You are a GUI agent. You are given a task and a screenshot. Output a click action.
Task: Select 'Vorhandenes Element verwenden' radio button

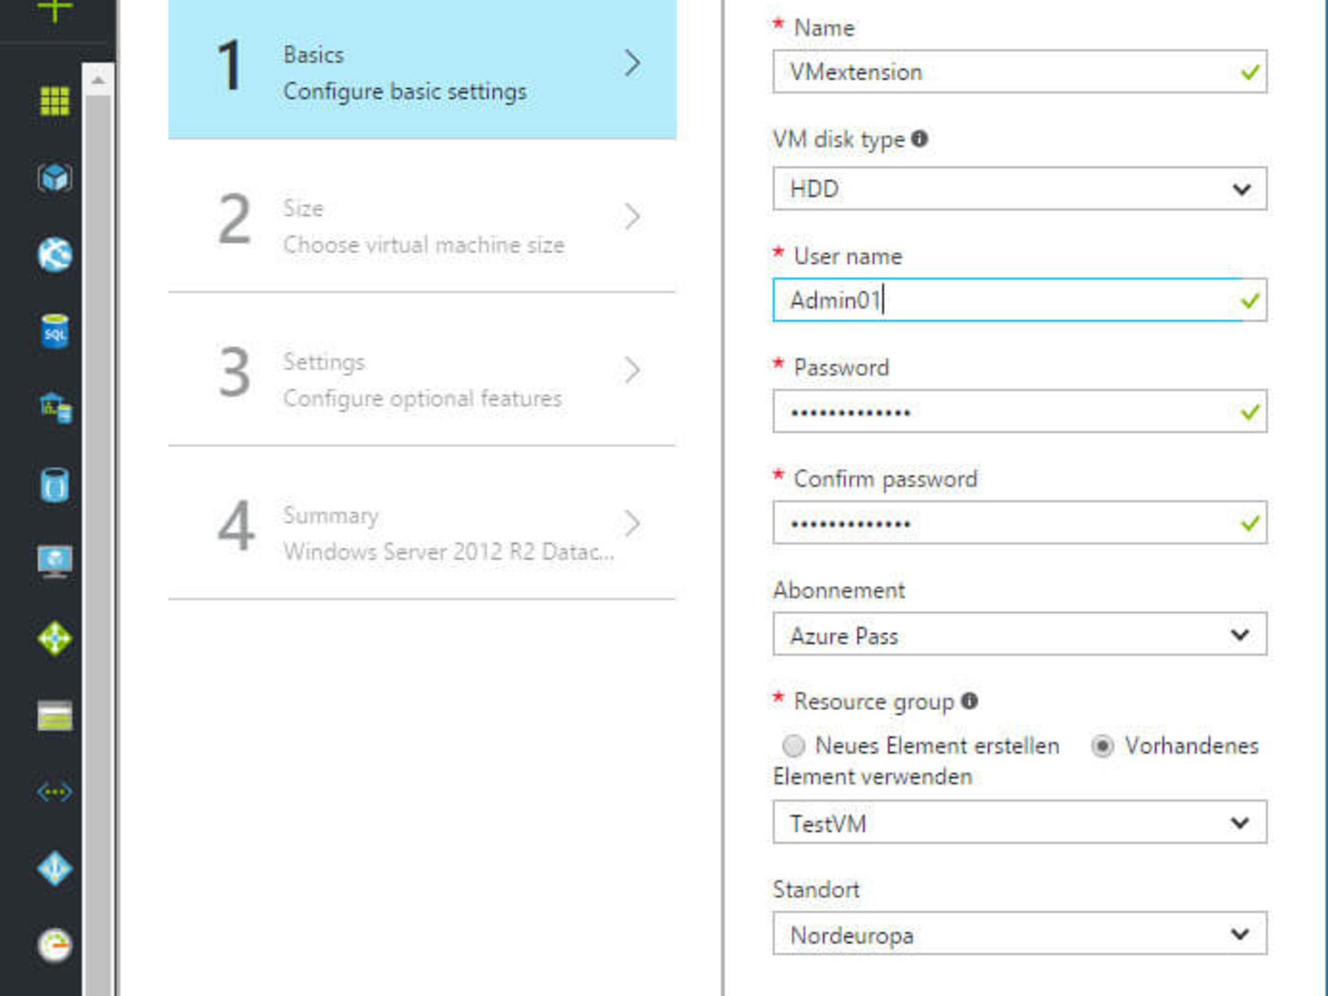click(1102, 746)
